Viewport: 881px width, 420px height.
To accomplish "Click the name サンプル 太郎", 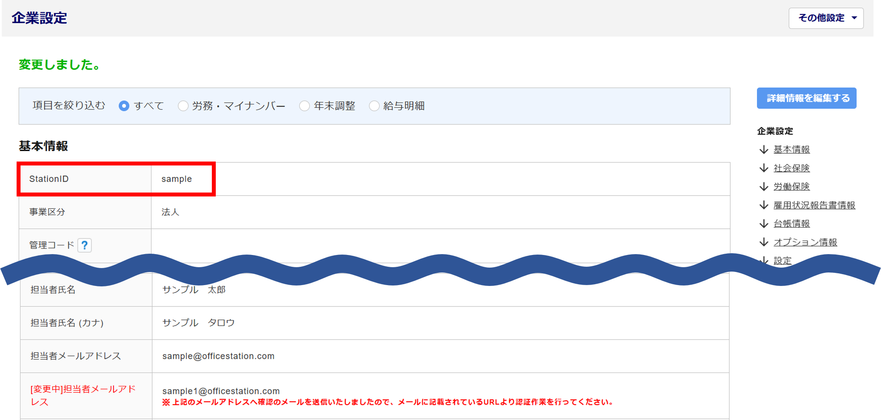I will click(194, 290).
